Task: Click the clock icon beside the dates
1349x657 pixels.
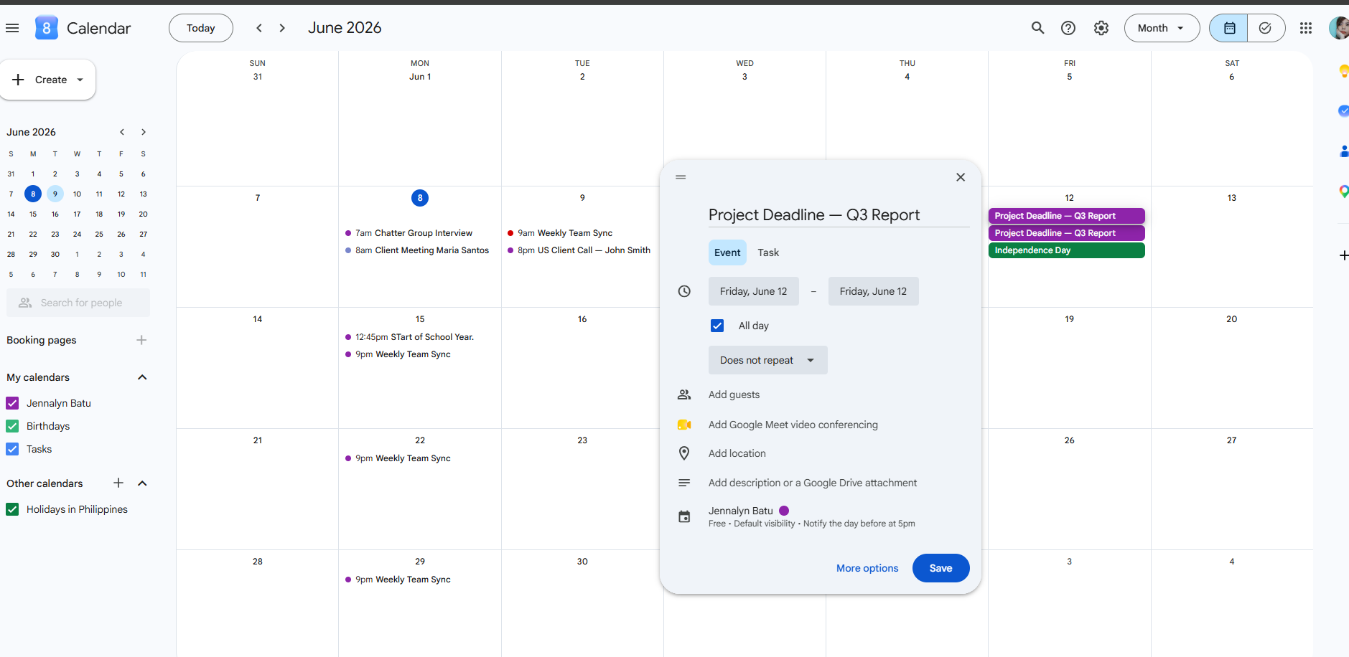Action: [x=684, y=291]
